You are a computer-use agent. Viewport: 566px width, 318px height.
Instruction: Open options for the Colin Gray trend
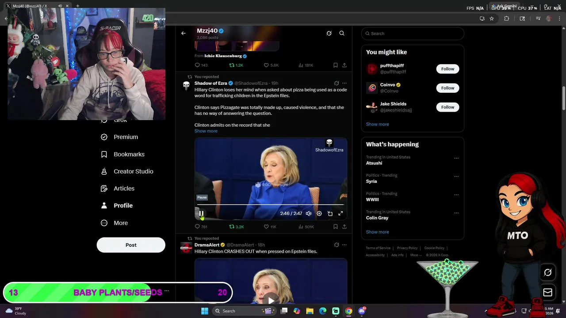pyautogui.click(x=456, y=213)
